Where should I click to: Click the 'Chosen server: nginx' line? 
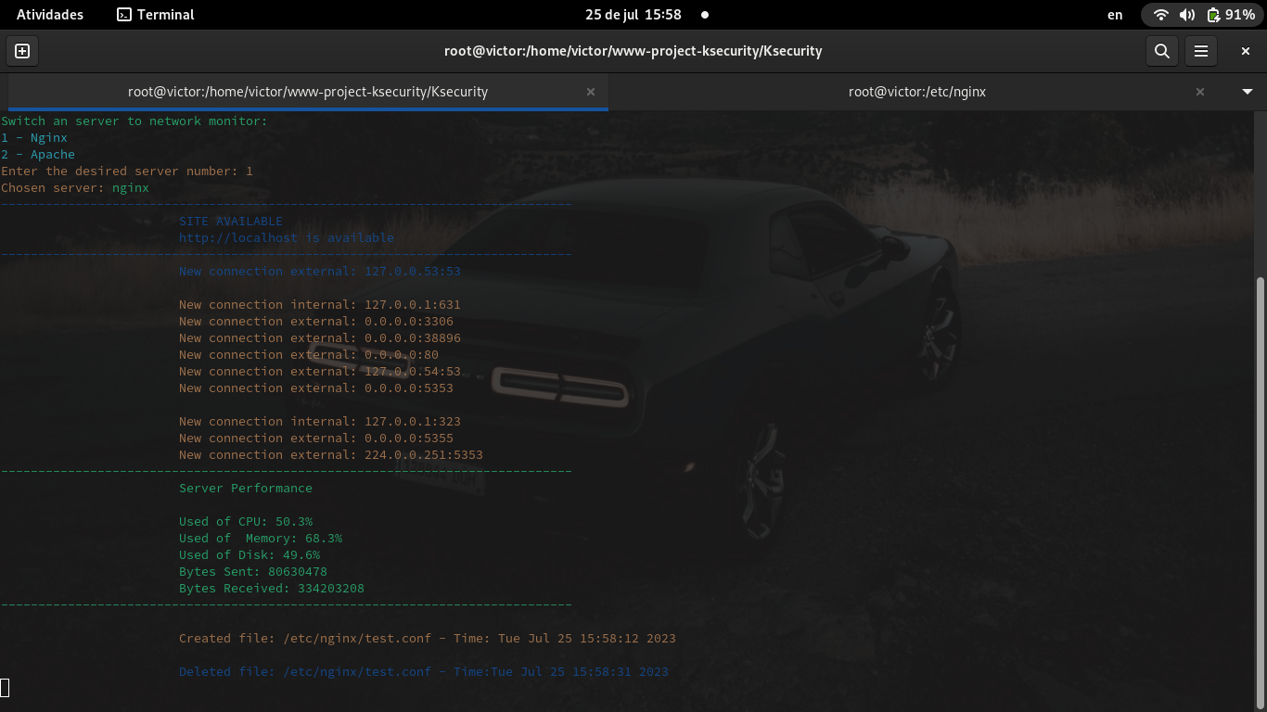point(75,188)
